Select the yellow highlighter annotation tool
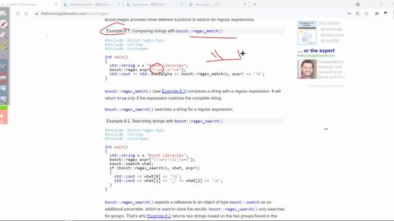Image resolution: width=394 pixels, height=221 pixels. click(x=3, y=45)
